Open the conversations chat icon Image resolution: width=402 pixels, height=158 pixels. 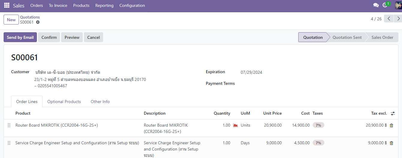tap(376, 5)
